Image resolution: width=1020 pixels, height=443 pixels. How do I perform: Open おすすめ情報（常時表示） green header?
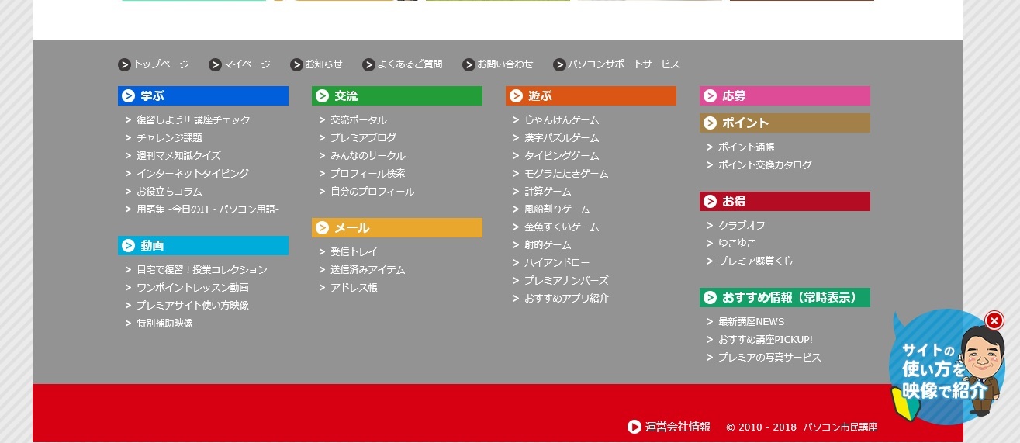click(x=785, y=298)
